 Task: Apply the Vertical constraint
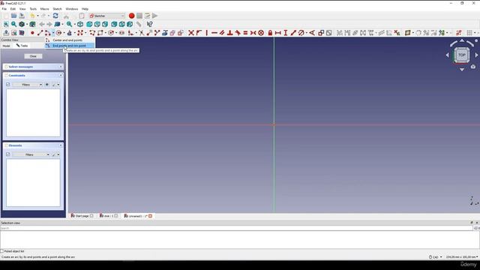click(207, 33)
